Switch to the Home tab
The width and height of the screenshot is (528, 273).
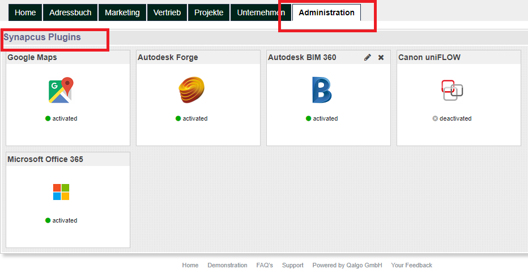[25, 12]
